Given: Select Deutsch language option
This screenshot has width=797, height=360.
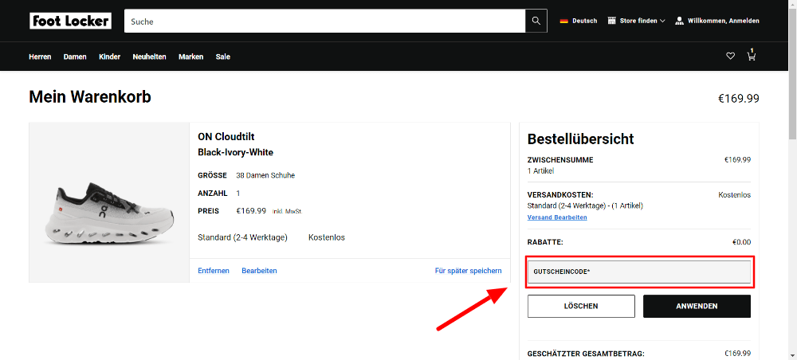Looking at the screenshot, I should tap(584, 21).
